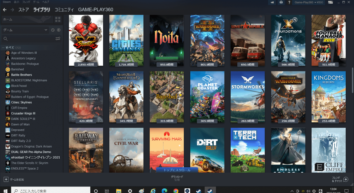Open Big Picture mode from the title bar

(x=330, y=2)
